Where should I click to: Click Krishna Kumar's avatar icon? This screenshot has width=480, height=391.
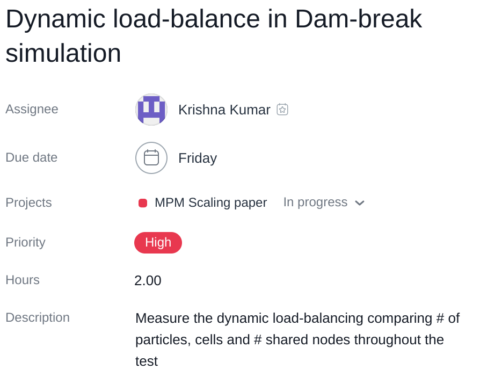[151, 110]
